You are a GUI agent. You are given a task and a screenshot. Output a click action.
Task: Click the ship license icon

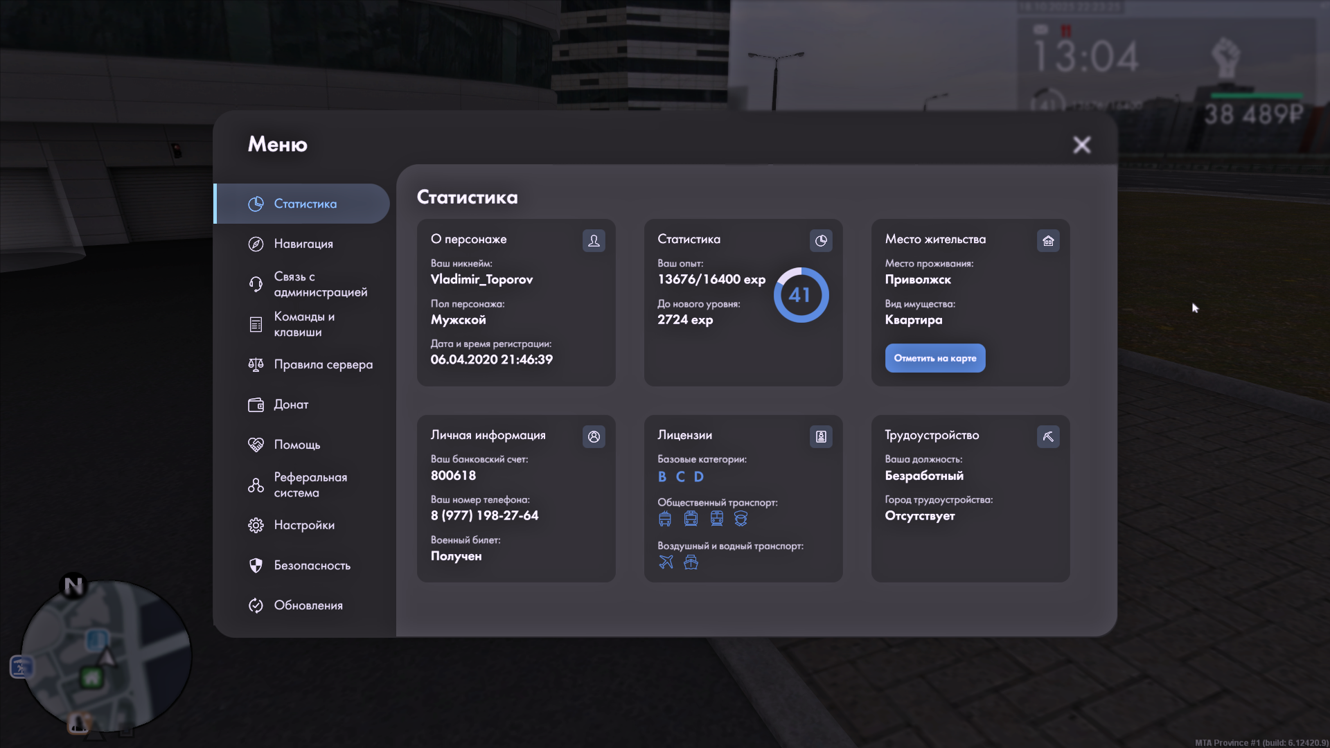click(691, 562)
